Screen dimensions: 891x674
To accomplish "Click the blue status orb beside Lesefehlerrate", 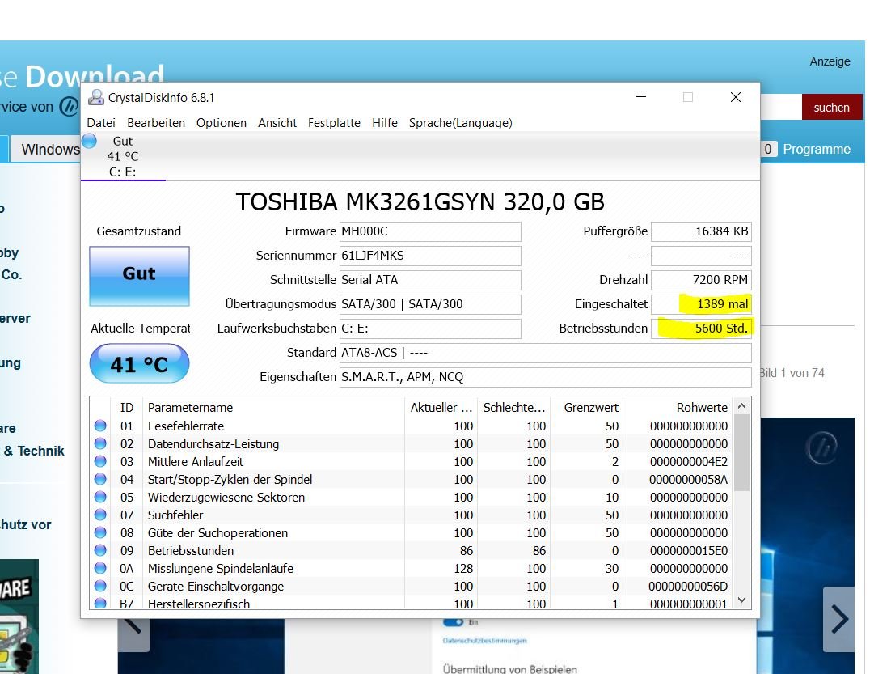I will 100,426.
